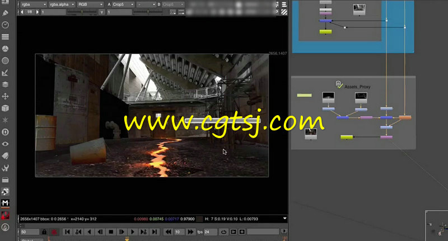
Task: Select the Assets_Proxy backdrop label
Action: [357, 87]
